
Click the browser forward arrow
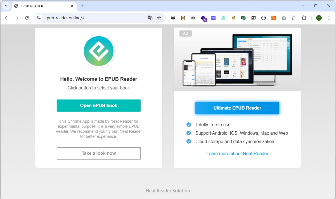coord(17,18)
